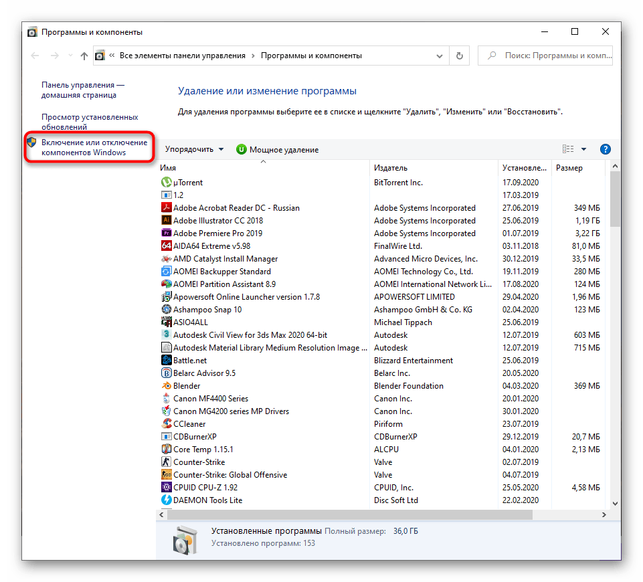The height and width of the screenshot is (582, 643).
Task: Click the install date 04.03.2020
Action: [521, 385]
